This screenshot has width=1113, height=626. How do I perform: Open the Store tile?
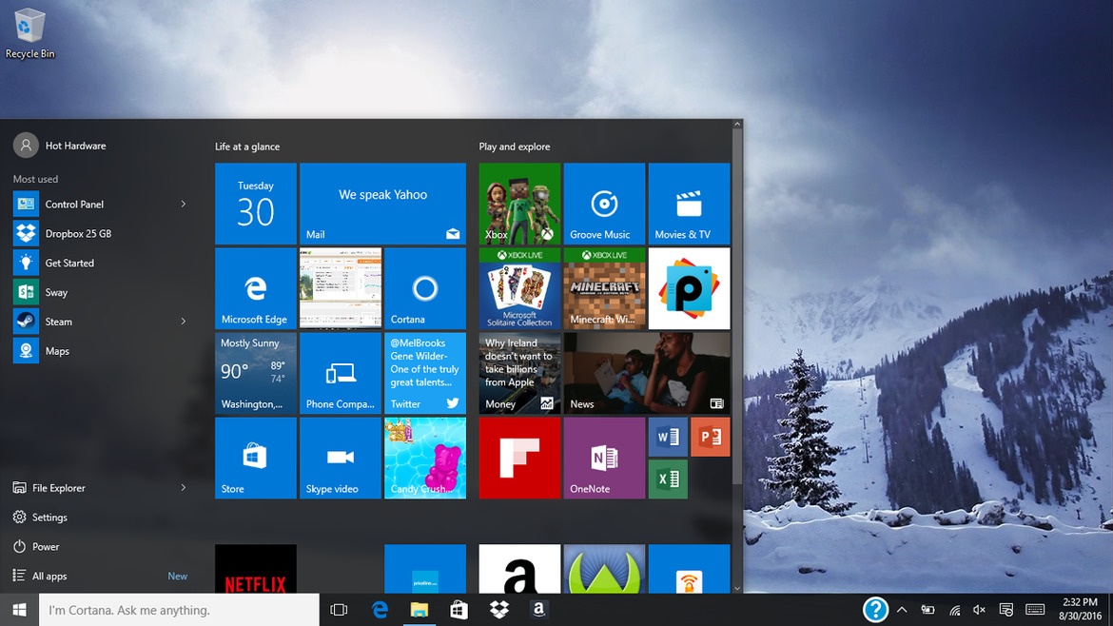[256, 458]
